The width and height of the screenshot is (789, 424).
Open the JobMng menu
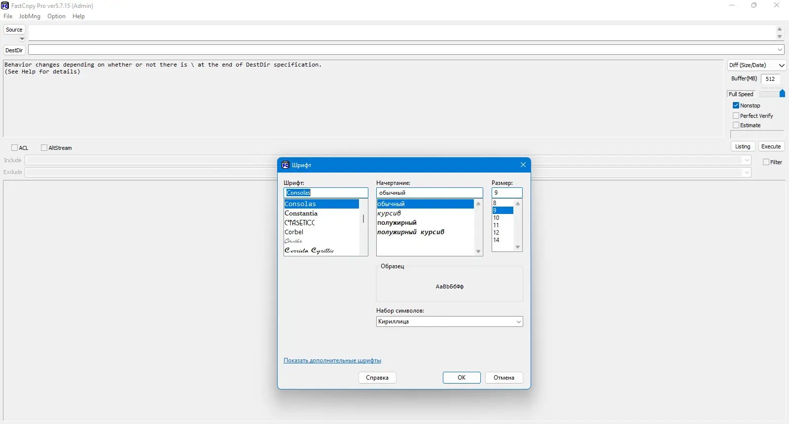click(30, 16)
